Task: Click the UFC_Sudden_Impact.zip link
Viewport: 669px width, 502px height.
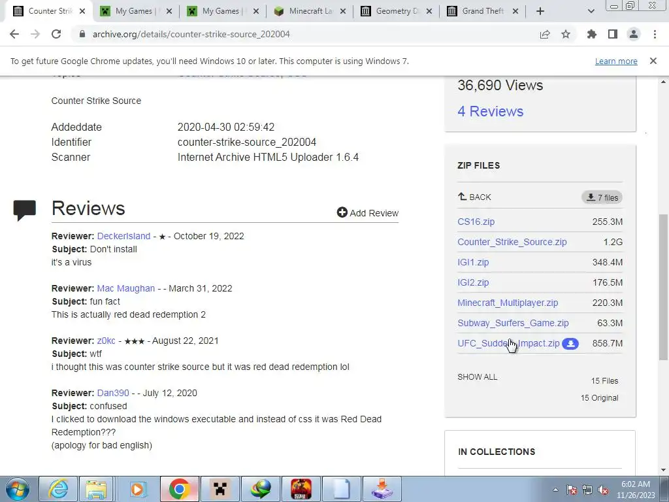Action: 508,343
